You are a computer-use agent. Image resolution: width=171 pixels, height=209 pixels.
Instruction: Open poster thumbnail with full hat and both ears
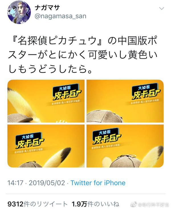125,146
